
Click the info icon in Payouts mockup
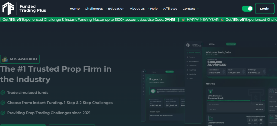(153, 91)
